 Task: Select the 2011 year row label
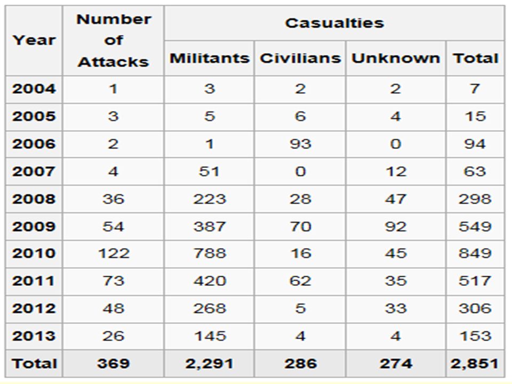tap(34, 281)
